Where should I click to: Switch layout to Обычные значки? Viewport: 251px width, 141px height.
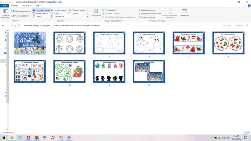click(77, 10)
